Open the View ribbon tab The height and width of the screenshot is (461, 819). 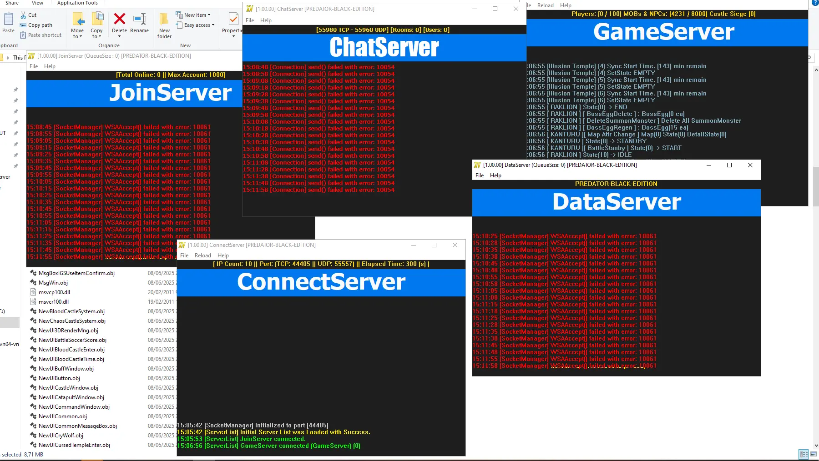click(38, 3)
